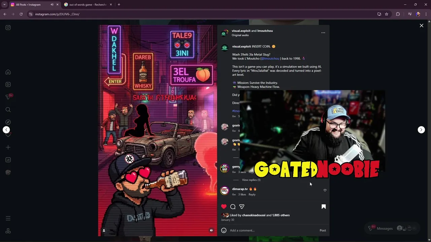431x242 pixels.
Task: Open the media controls button
Action: (x=410, y=14)
